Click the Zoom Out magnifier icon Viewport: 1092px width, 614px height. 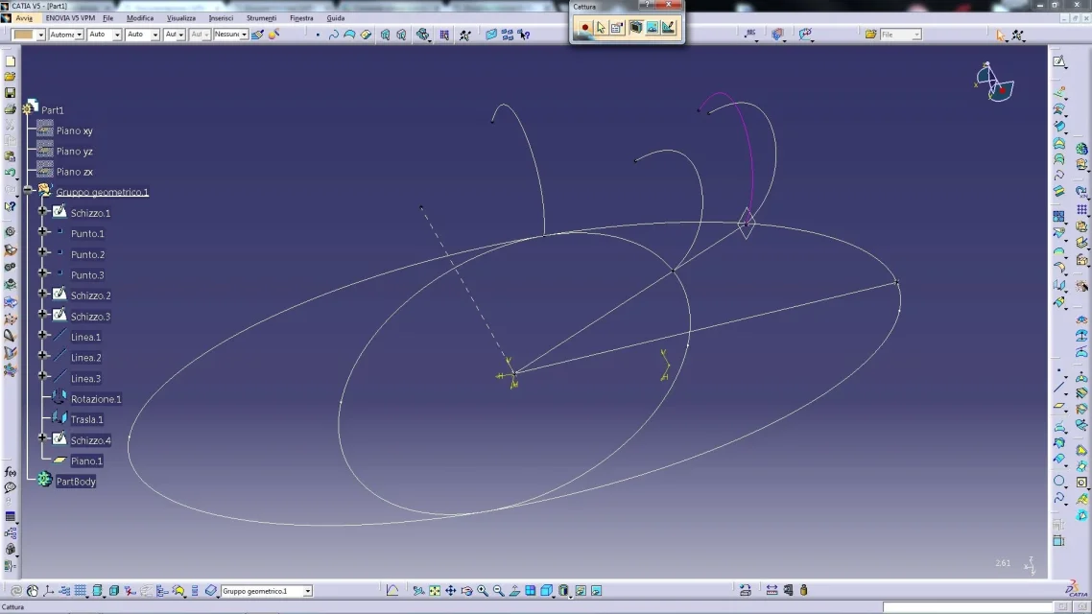499,590
